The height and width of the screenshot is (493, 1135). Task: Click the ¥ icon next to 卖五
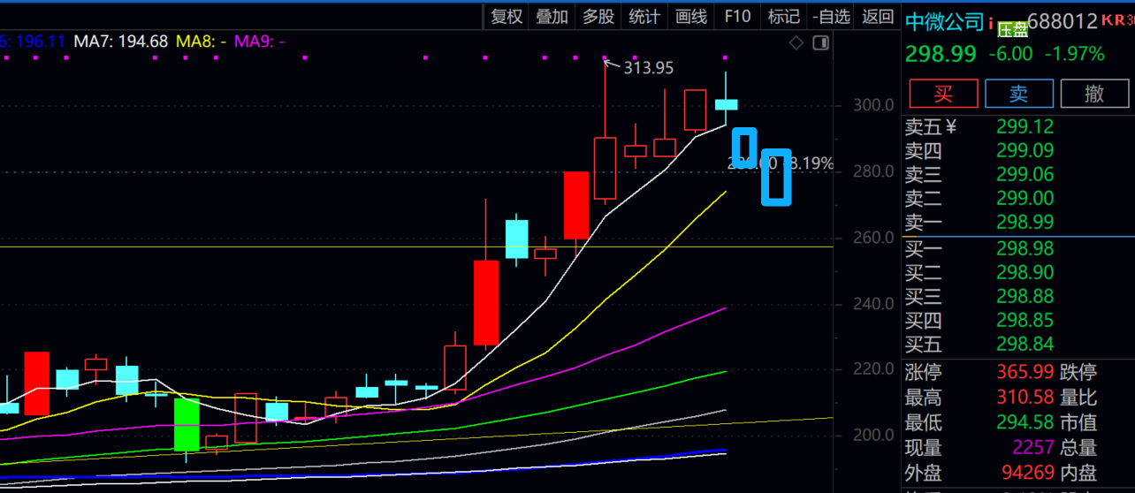pyautogui.click(x=951, y=126)
